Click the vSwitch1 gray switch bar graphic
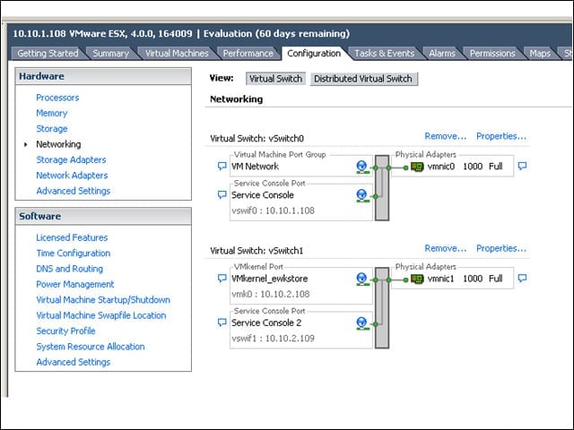The width and height of the screenshot is (574, 430). (x=382, y=308)
